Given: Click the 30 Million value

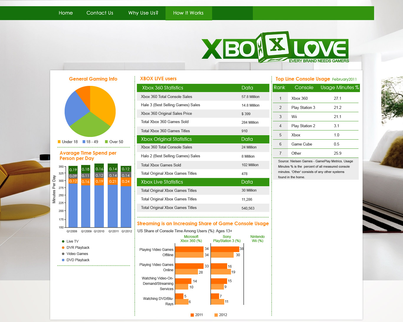Looking at the screenshot, I should pyautogui.click(x=249, y=190).
